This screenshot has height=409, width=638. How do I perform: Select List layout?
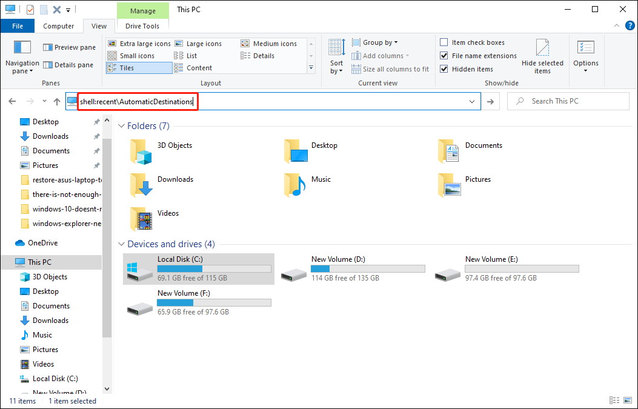(x=185, y=56)
